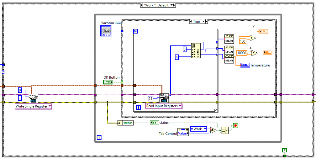Click the Temperature U16 indicator terminal
The image size is (316, 159).
(x=245, y=65)
